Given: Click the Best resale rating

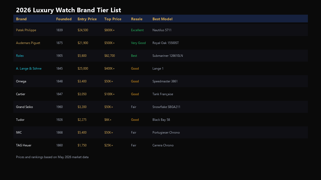Looking at the screenshot, I should click(134, 56).
